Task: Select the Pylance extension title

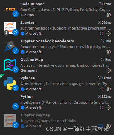Action: (27, 78)
